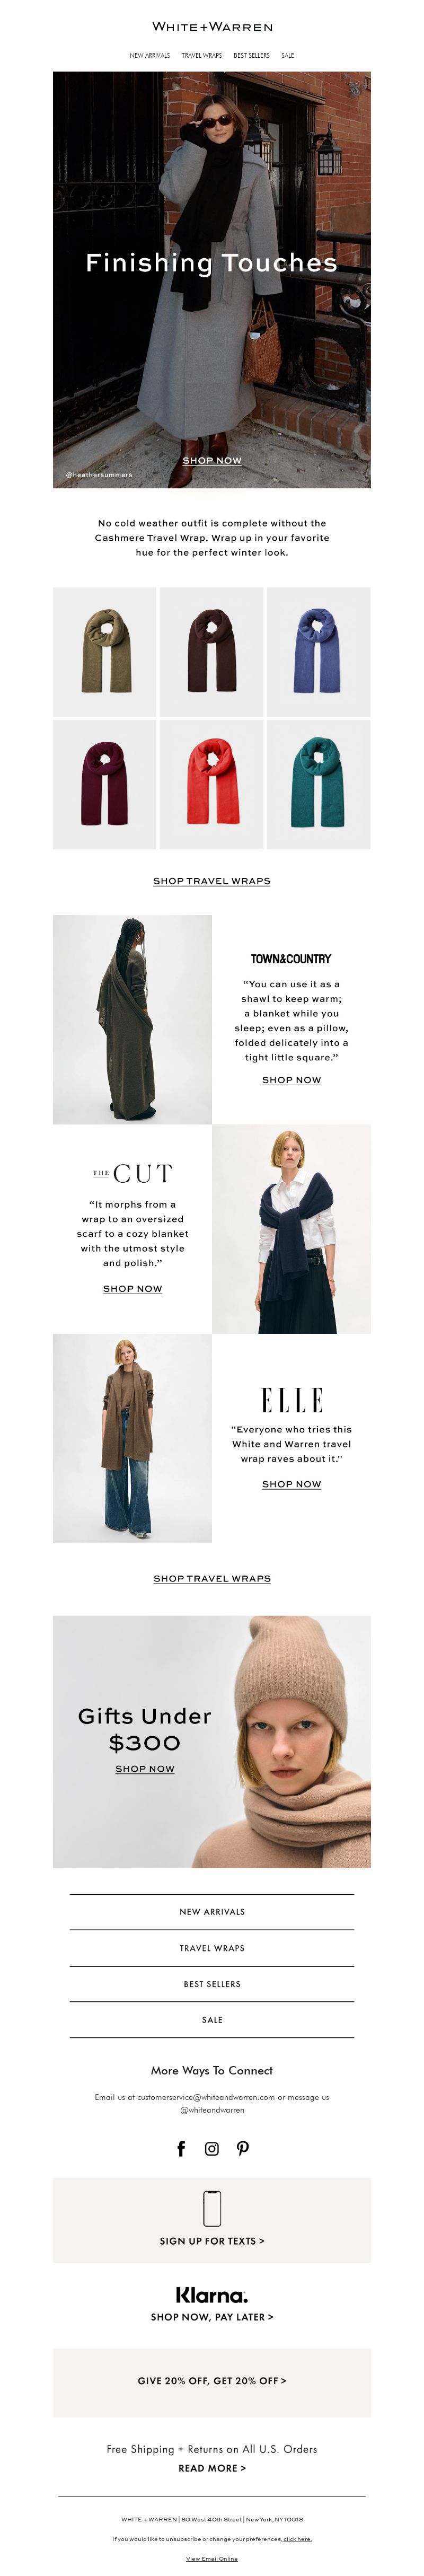Click Give 20% Off, Get 20% Off
The image size is (424, 2576).
[212, 2381]
